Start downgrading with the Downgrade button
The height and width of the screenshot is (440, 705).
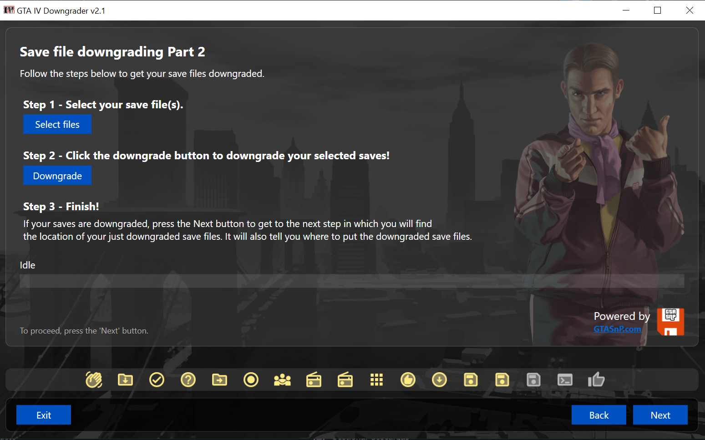tap(57, 176)
